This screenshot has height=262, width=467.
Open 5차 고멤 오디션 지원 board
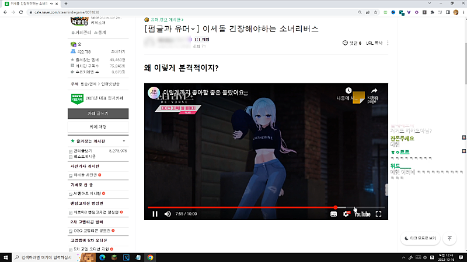[91, 249]
